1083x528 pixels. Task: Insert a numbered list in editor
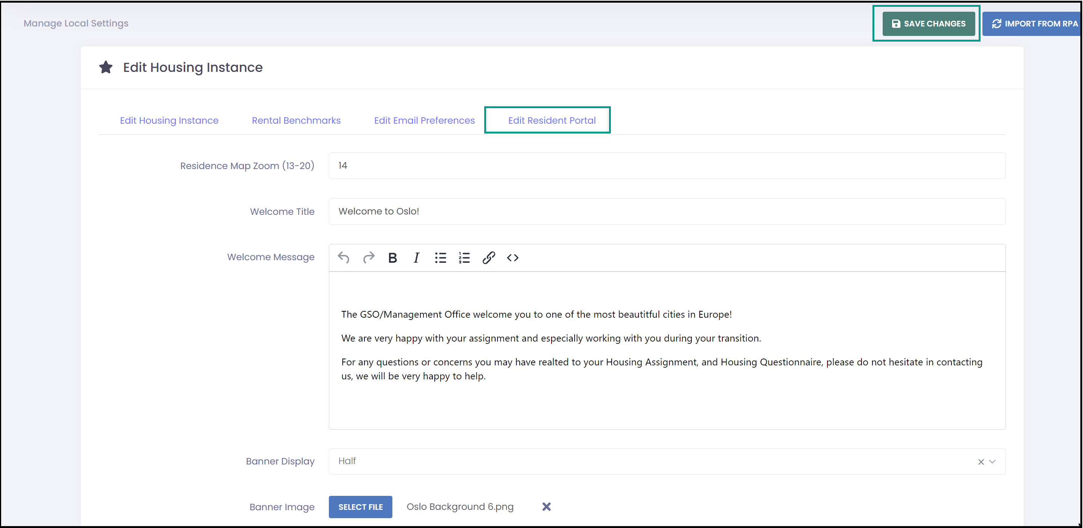coord(465,258)
